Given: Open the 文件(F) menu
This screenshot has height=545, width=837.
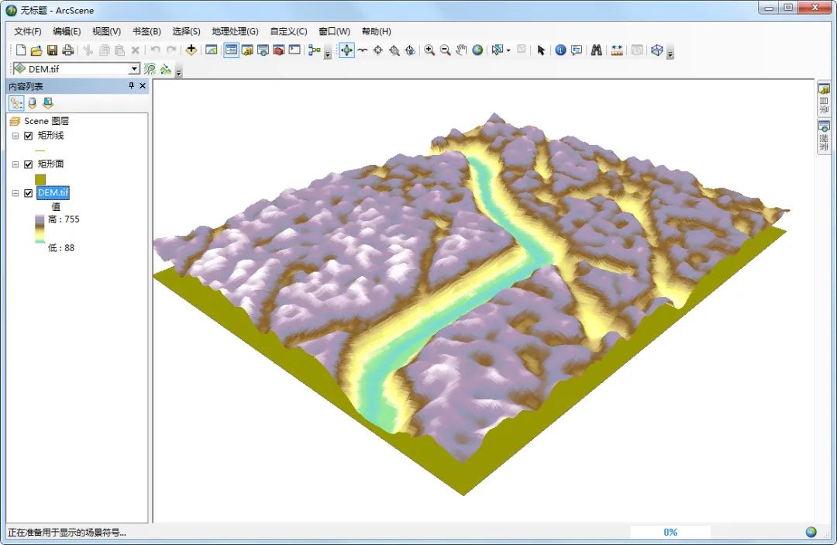Looking at the screenshot, I should point(27,32).
